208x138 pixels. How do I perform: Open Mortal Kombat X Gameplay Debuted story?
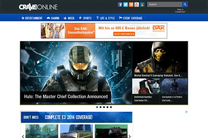[x=158, y=76]
